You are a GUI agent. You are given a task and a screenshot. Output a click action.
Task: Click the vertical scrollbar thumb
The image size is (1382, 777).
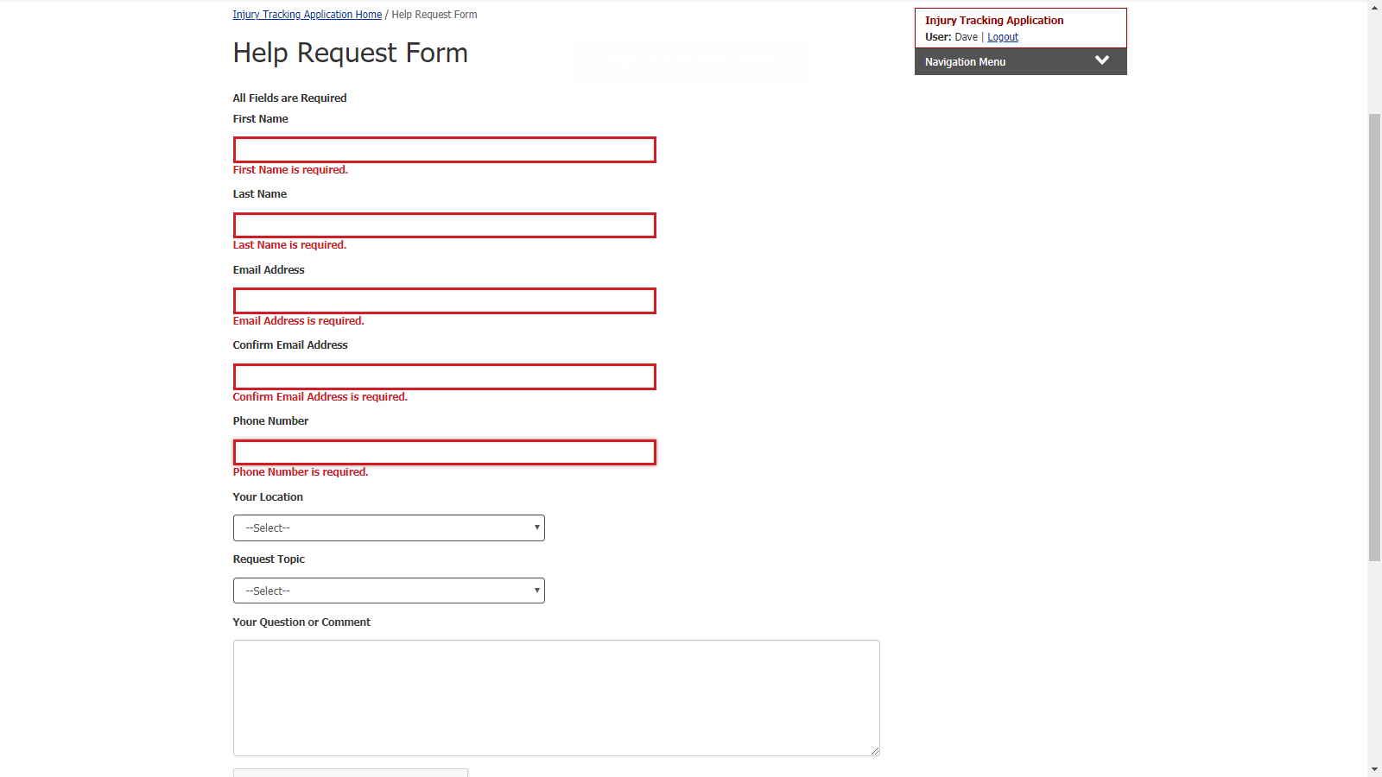coord(1374,337)
